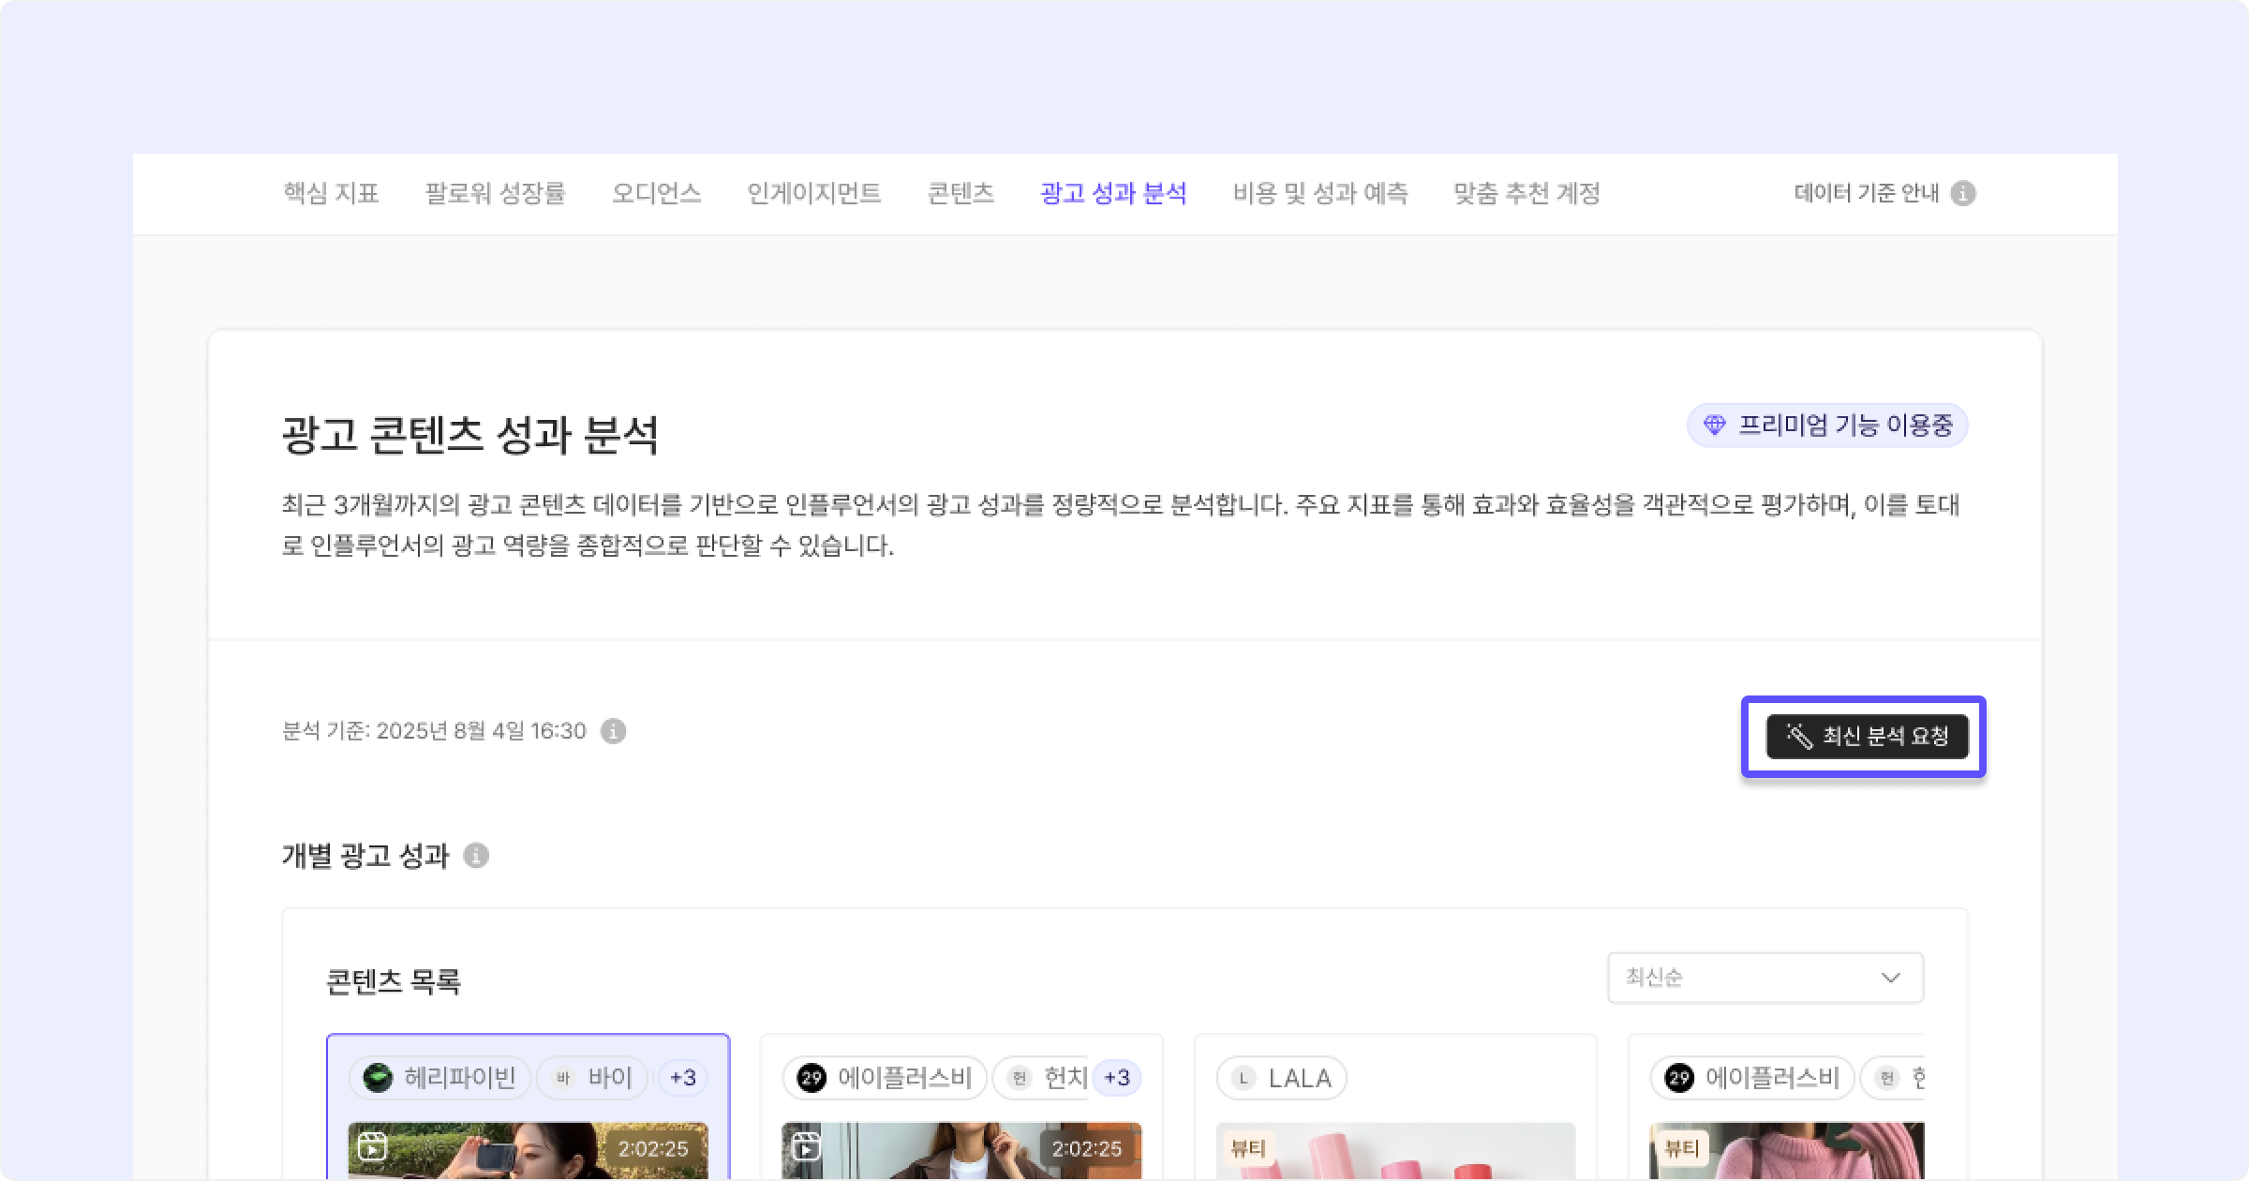The width and height of the screenshot is (2249, 1181).
Task: Click info icon beside 분석 기준 date
Action: pyautogui.click(x=613, y=731)
